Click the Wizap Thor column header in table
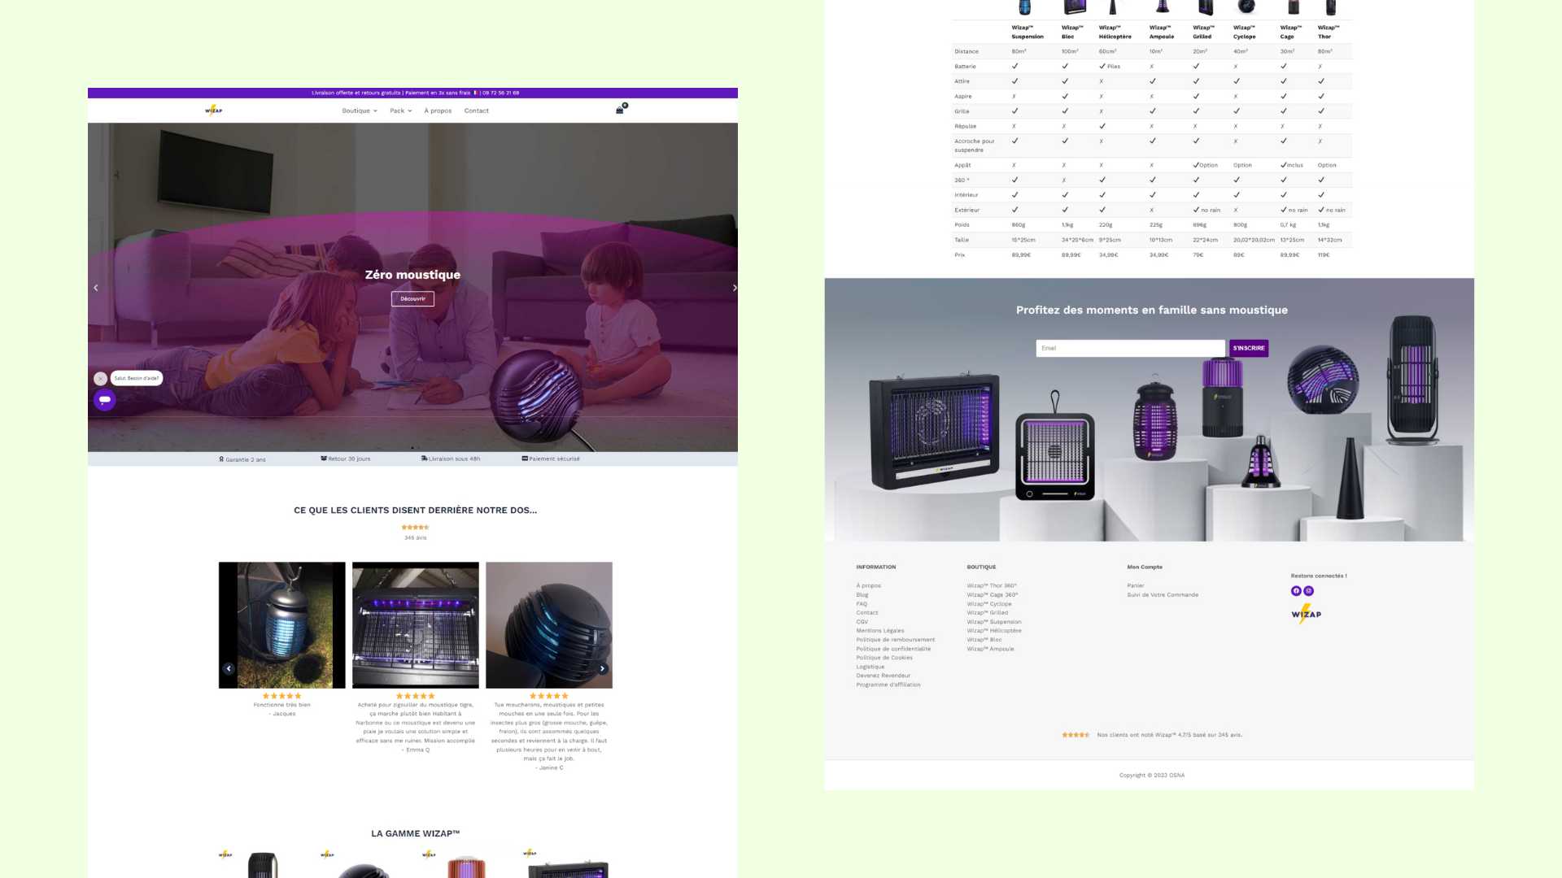Viewport: 1562px width, 878px height. pyautogui.click(x=1329, y=32)
